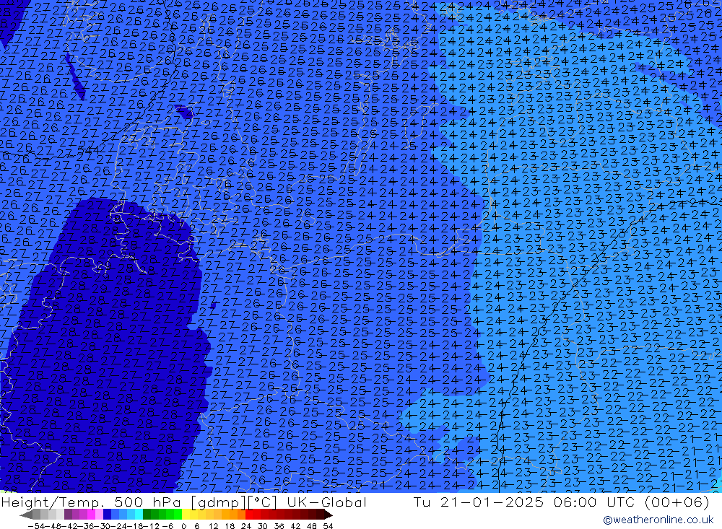Pick the dark navy swatch at -30 in the legend
This screenshot has height=529, width=722.
[x=108, y=515]
